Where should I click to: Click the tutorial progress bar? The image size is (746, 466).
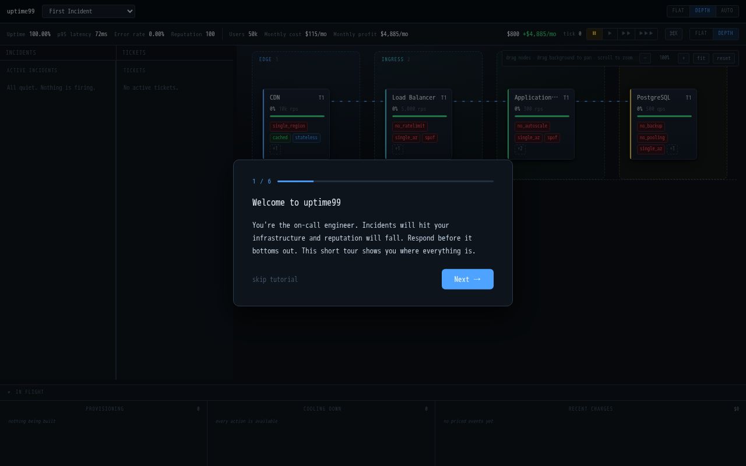click(385, 181)
